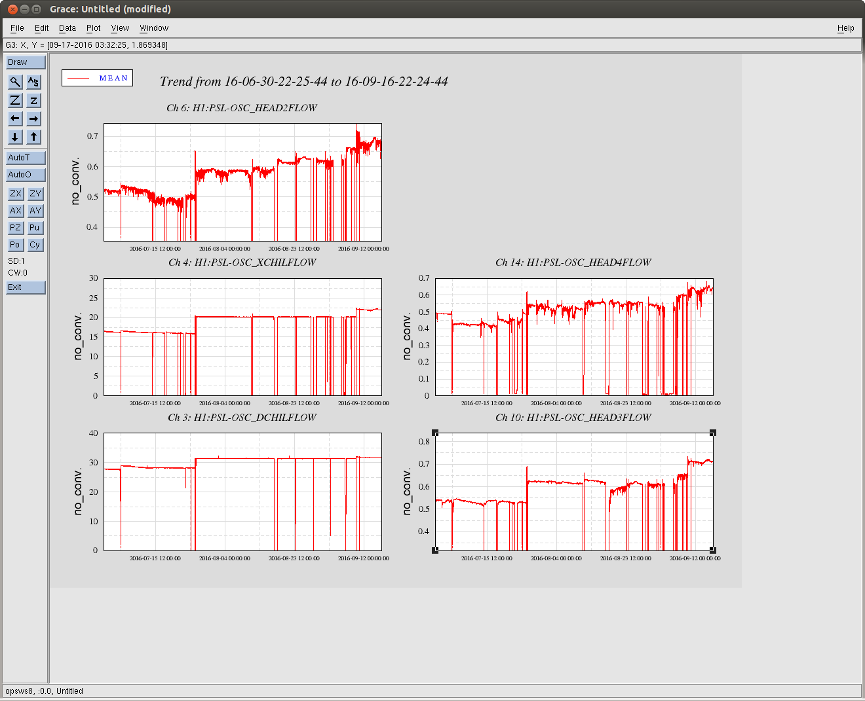Click the no_conv. axis label of HEAD2FLOW
Image resolution: width=865 pixels, height=701 pixels.
pos(75,181)
